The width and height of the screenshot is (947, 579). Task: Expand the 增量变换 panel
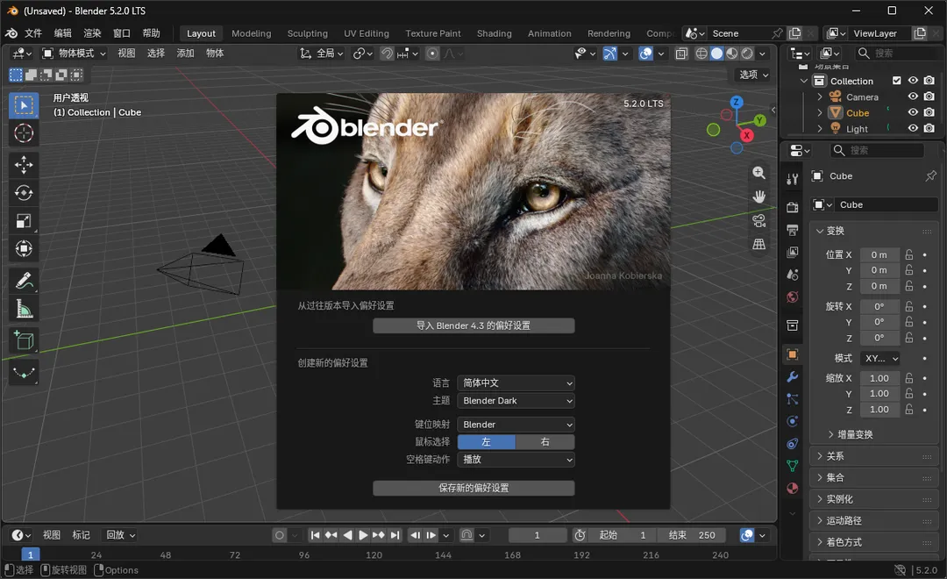850,434
